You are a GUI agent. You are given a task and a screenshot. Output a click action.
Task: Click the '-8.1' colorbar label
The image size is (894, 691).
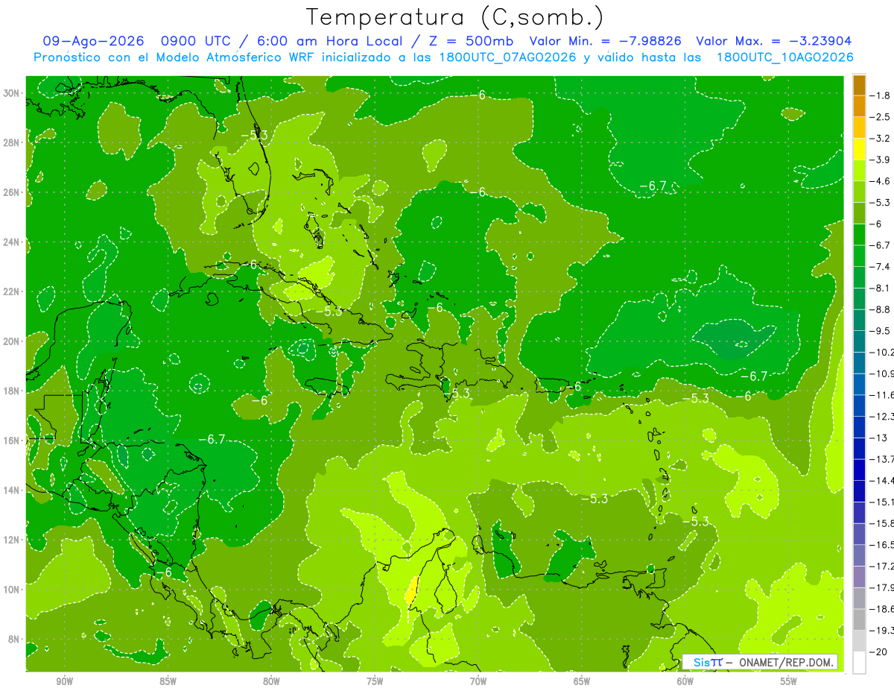[x=881, y=288]
